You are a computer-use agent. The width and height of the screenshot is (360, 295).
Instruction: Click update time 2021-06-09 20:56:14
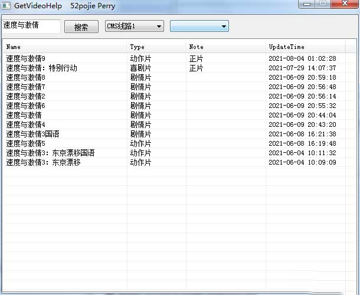pyautogui.click(x=302, y=96)
